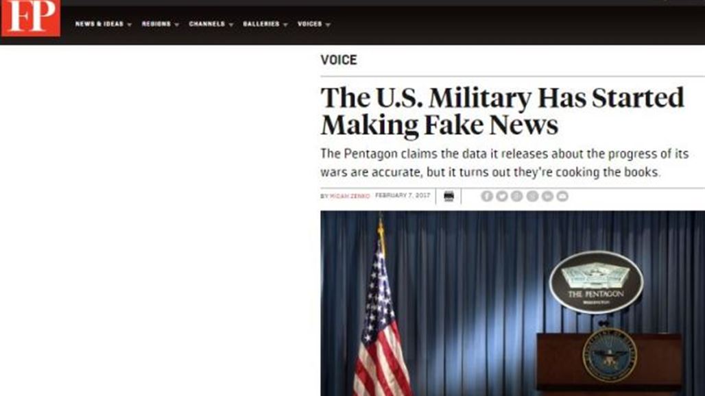Screen dimensions: 705x396
Task: Open the Channels menu
Action: coord(207,24)
